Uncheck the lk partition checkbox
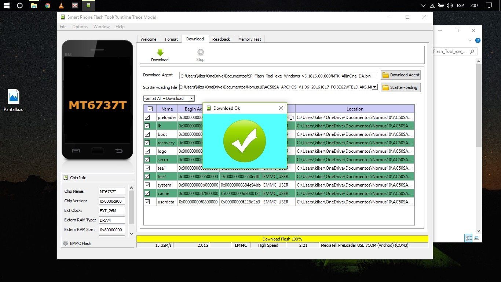Screen dimensions: 501x282 (x=147, y=126)
